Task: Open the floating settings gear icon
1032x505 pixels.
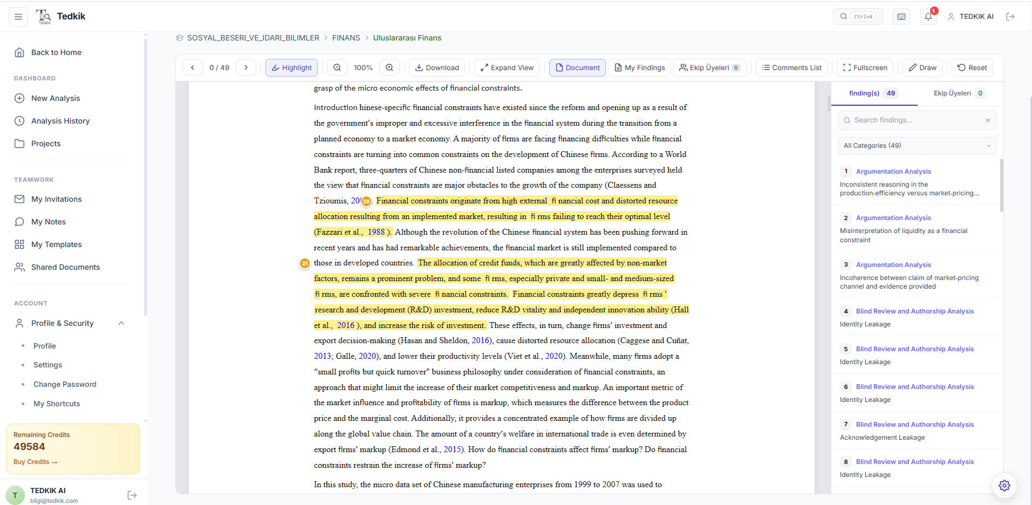Action: click(1004, 486)
